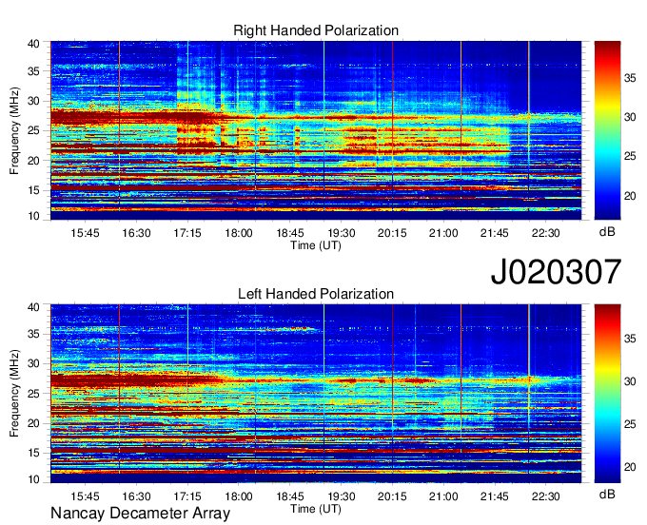Click inside the Left Handed Polarization spectrogram
Viewport: 647px width, 525px height.
point(316,394)
